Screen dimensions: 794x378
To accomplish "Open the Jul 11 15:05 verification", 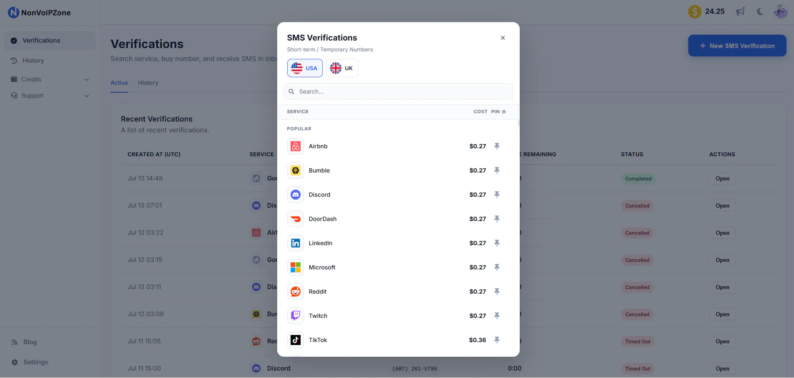I will click(x=722, y=342).
